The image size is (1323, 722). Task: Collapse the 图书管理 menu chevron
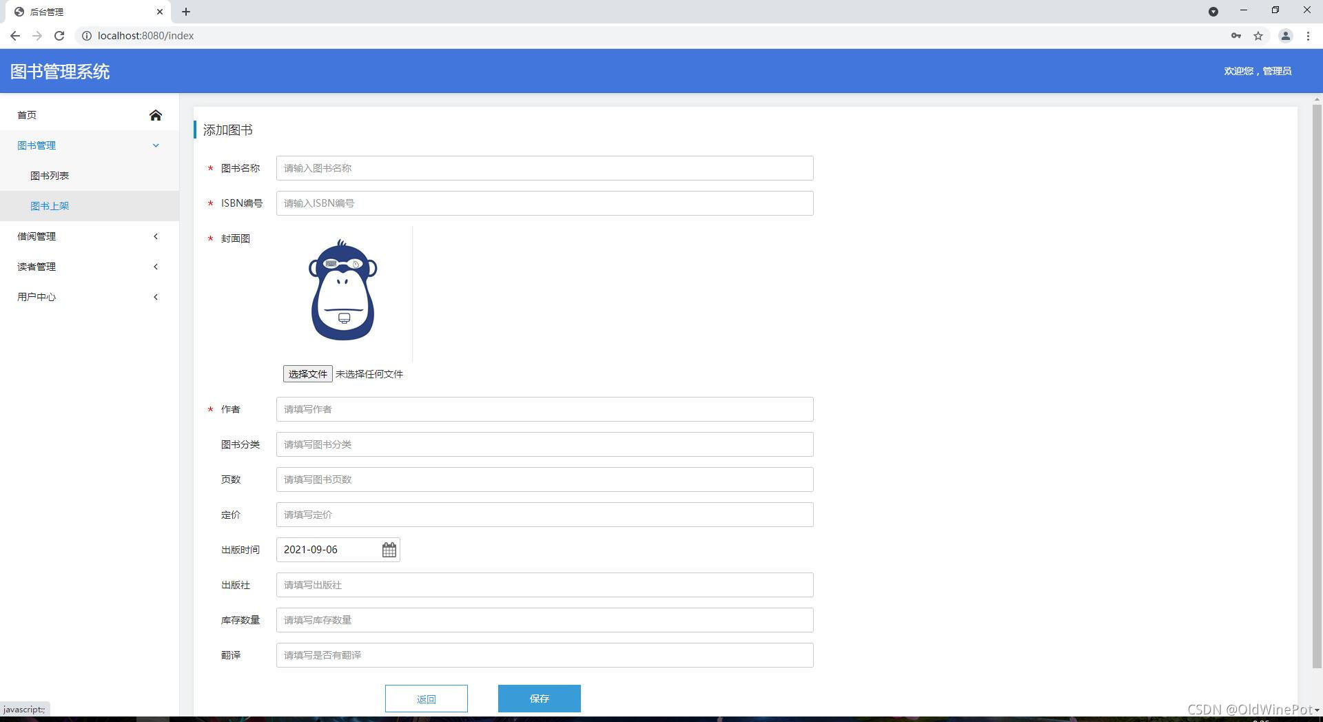[x=156, y=145]
